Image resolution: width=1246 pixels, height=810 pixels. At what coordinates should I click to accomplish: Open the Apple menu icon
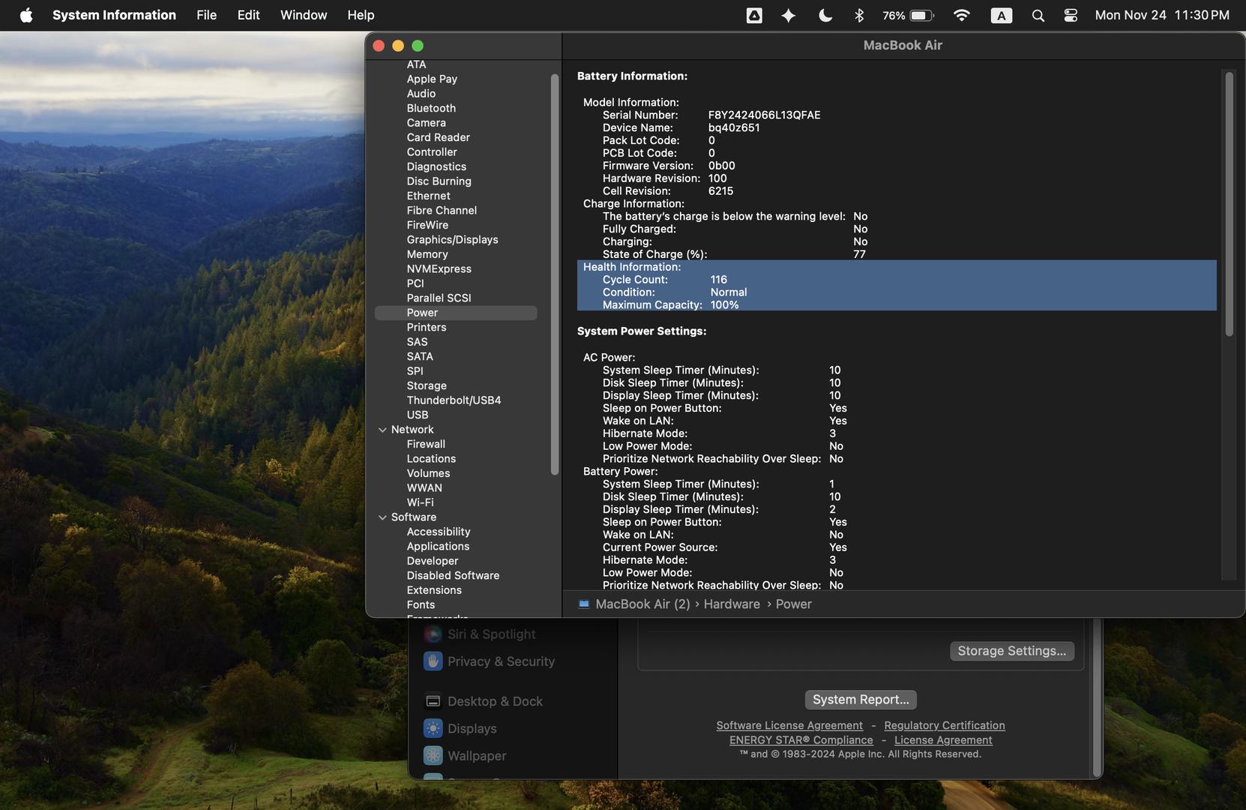coord(26,15)
